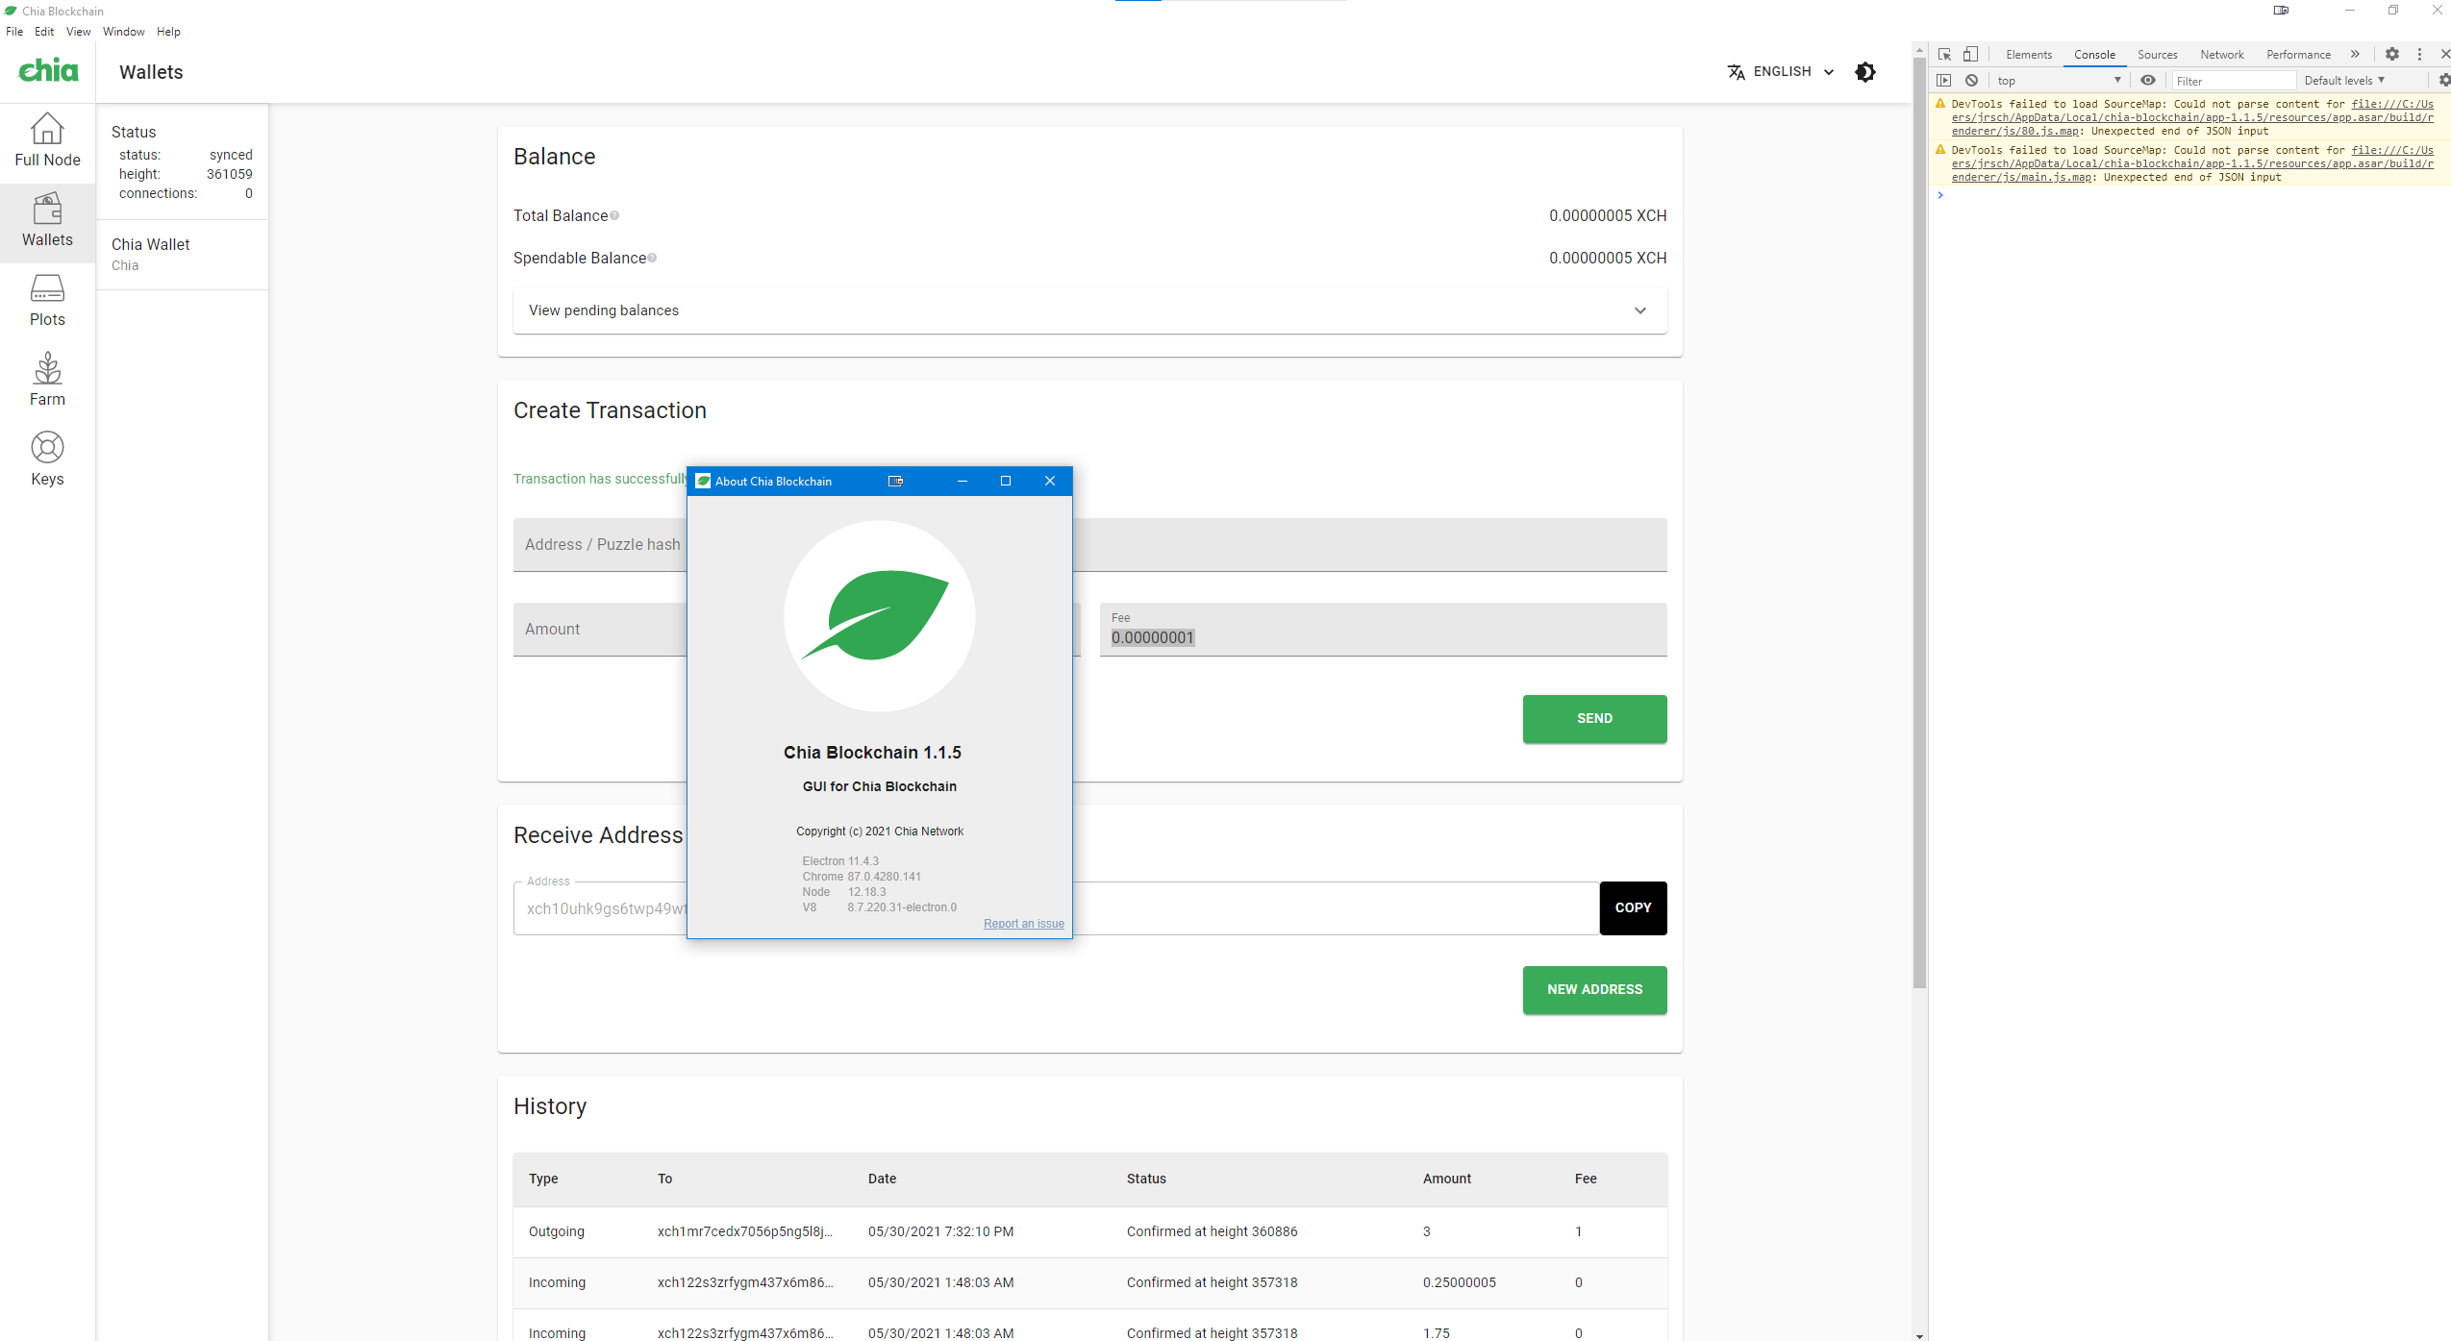The height and width of the screenshot is (1341, 2451).
Task: Switch to Network tab in DevTools
Action: (x=2221, y=55)
